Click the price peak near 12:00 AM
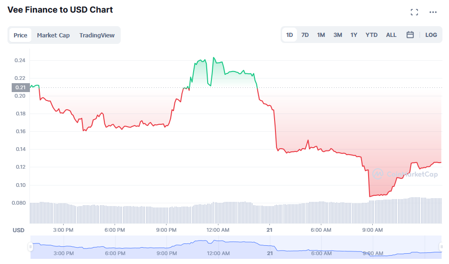This screenshot has width=449, height=264. click(x=214, y=57)
